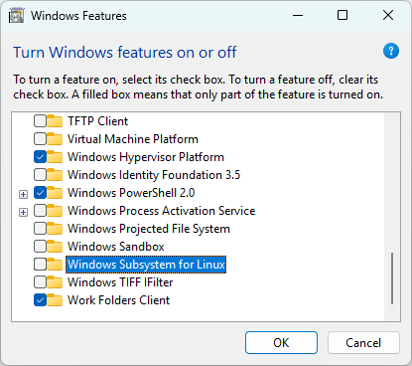Disable the Work Folders Client checkbox

pyautogui.click(x=40, y=300)
